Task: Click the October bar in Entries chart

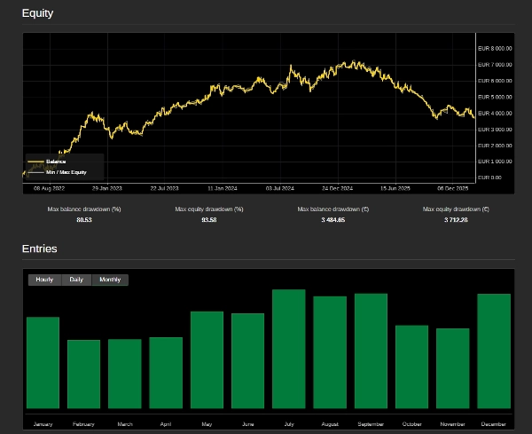Action: click(x=411, y=369)
